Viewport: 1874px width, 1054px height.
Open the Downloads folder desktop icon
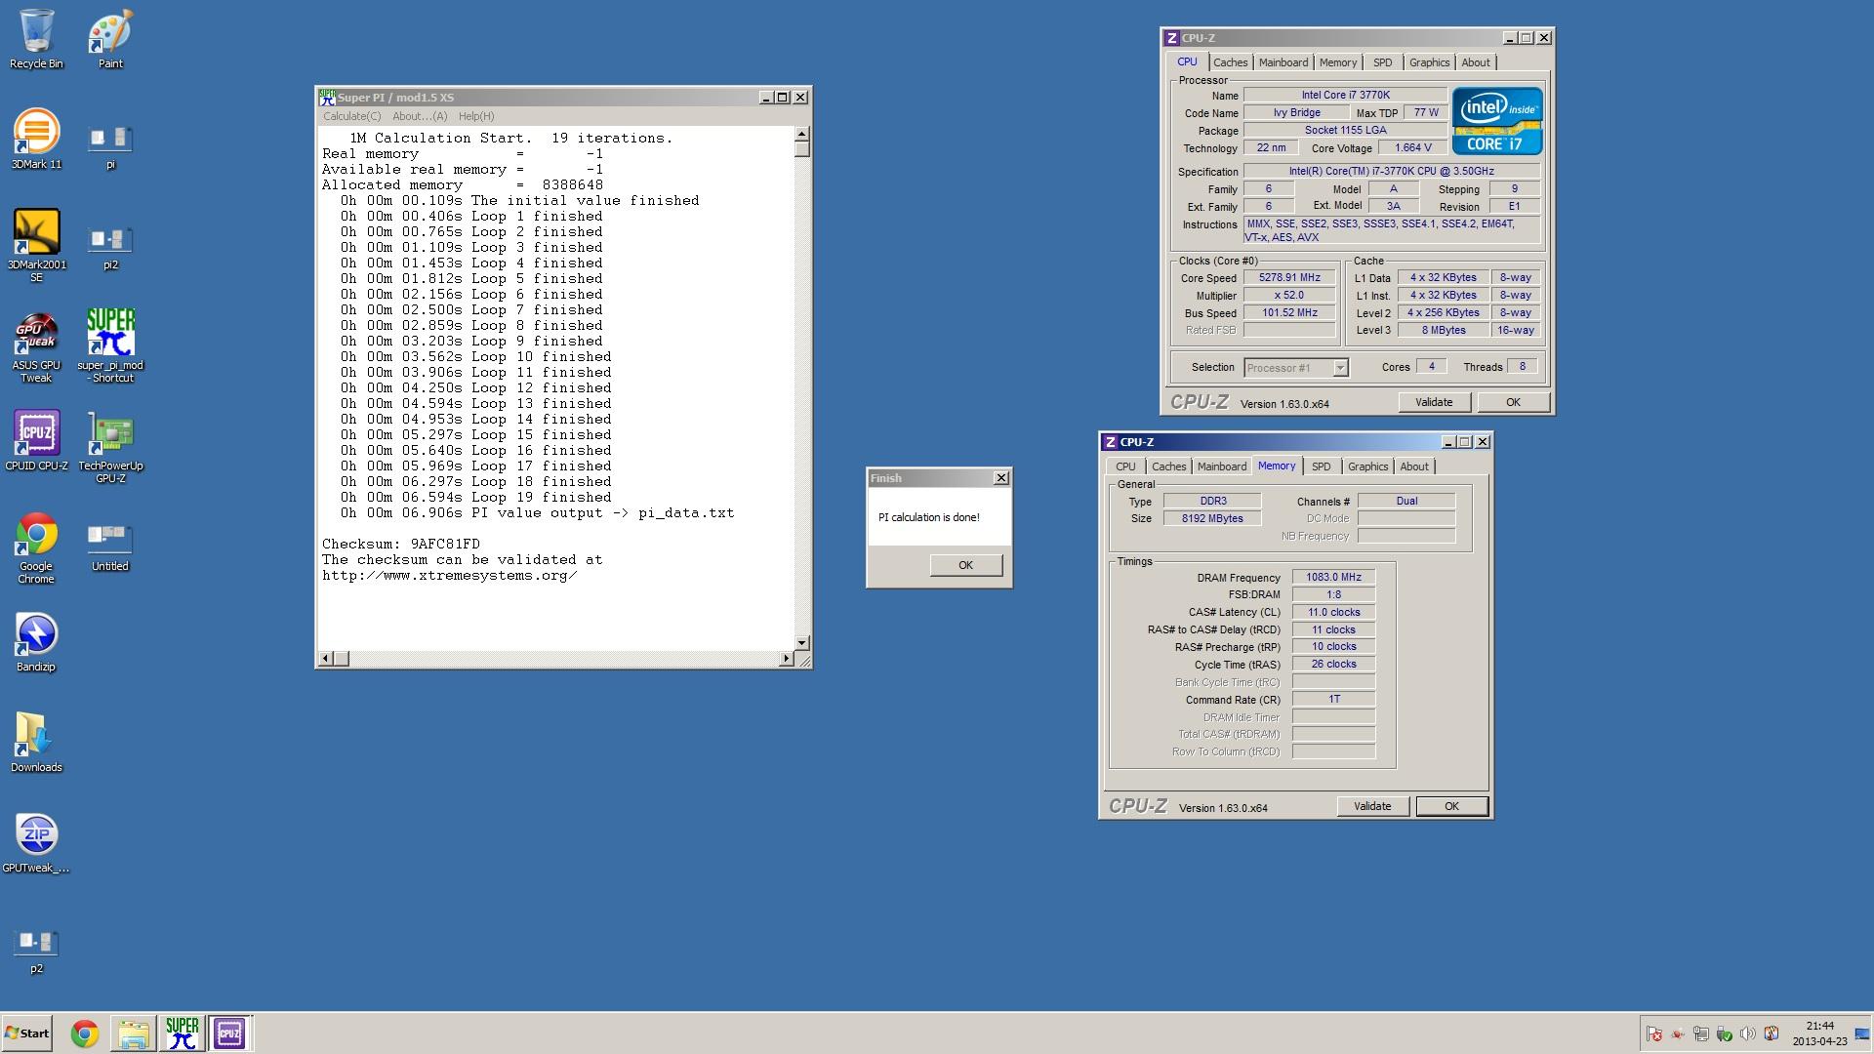[36, 743]
